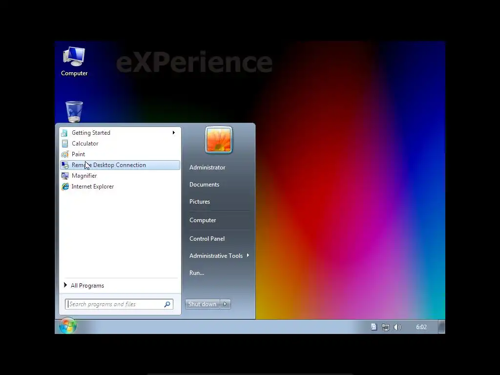Click the Start orb button

67,326
